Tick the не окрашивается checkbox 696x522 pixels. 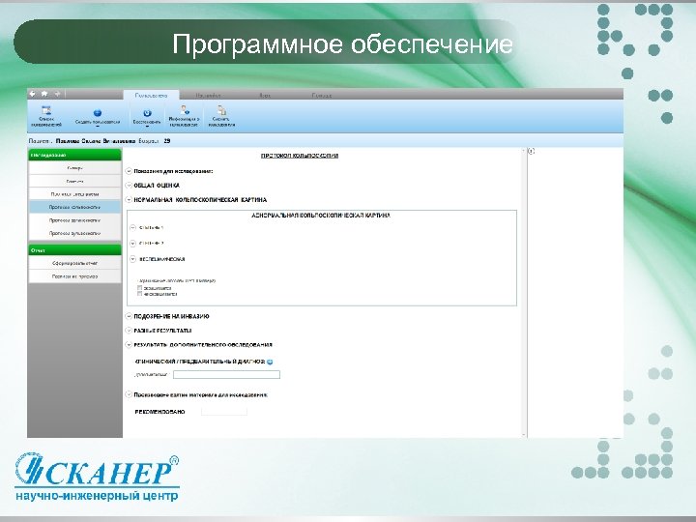point(140,294)
